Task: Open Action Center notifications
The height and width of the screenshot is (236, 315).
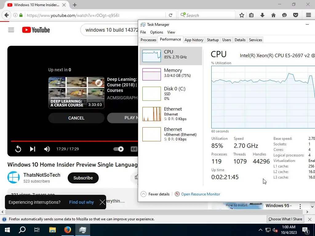Action: 305,230
